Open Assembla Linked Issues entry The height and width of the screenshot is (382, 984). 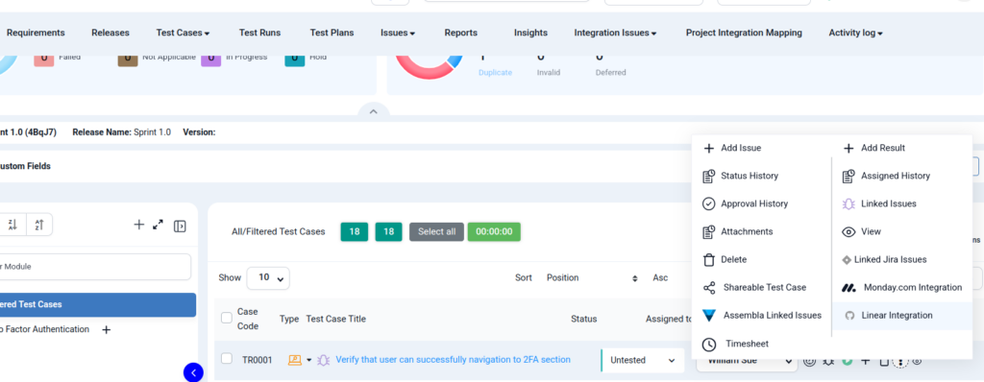pyautogui.click(x=762, y=315)
